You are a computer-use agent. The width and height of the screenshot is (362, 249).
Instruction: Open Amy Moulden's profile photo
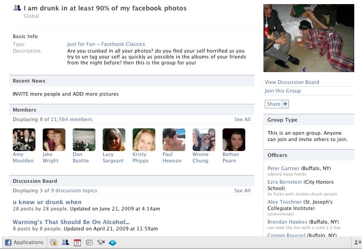24,140
